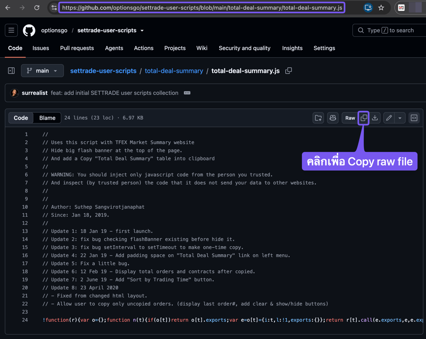Open more edit options dropdown caret
426x339 pixels.
tap(400, 118)
